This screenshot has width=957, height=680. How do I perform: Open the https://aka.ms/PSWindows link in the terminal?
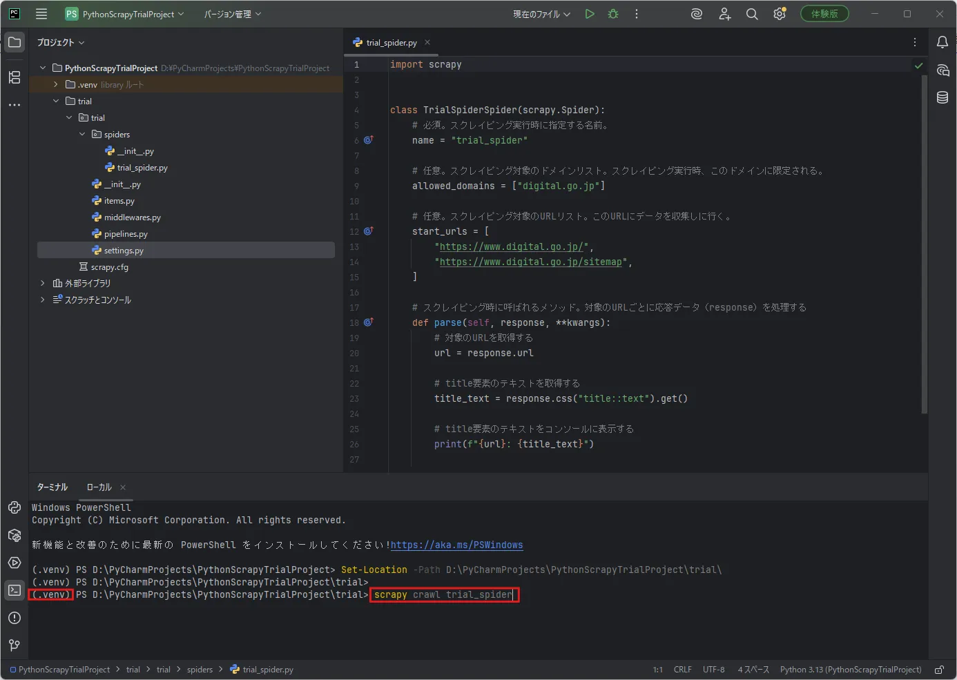(456, 545)
